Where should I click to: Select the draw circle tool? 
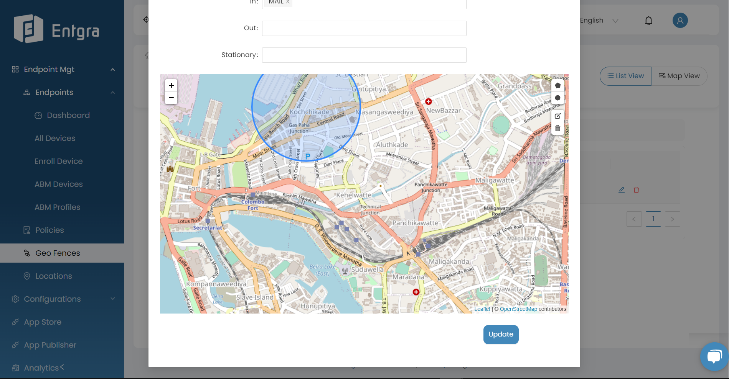557,98
